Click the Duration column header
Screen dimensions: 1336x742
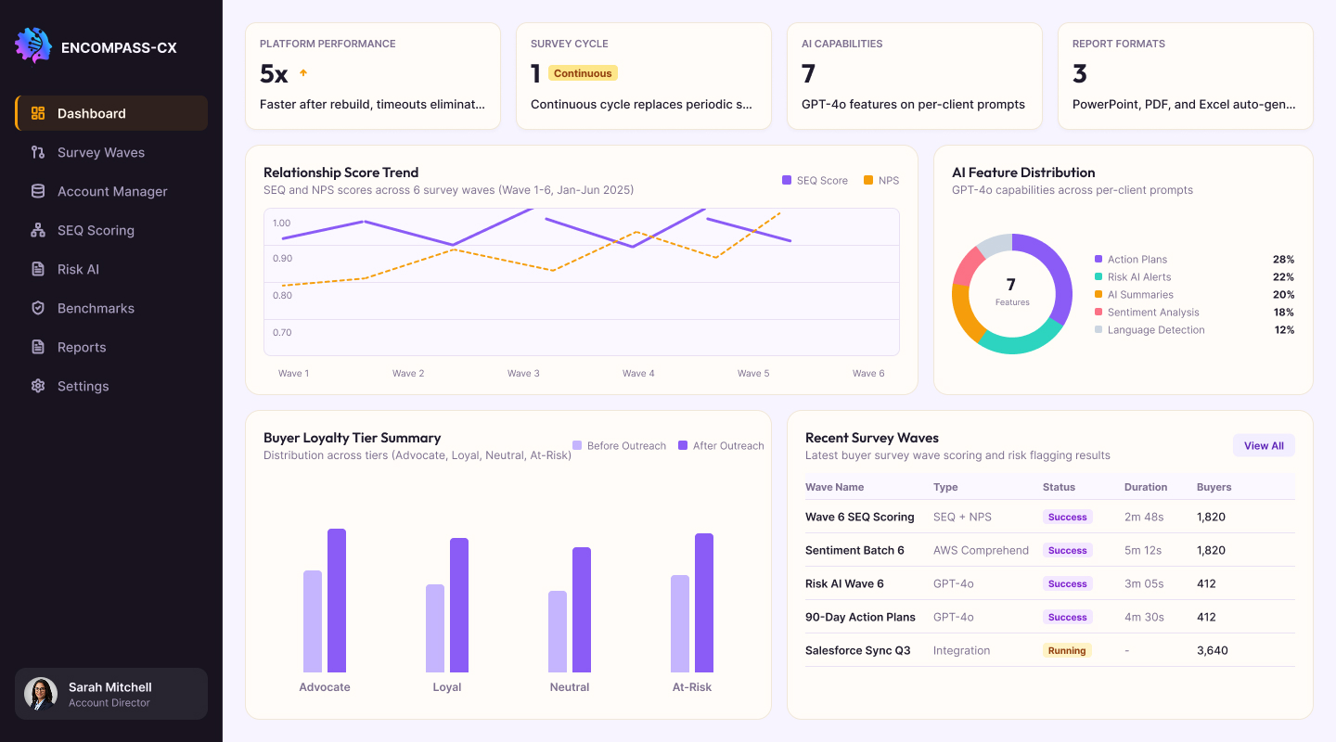[1146, 487]
